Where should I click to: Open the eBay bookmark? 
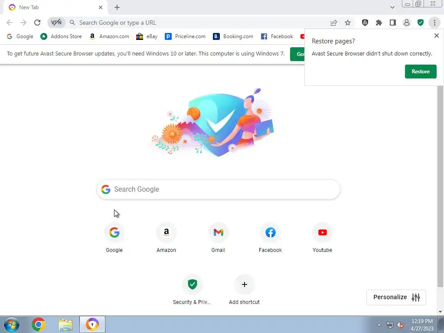point(147,36)
